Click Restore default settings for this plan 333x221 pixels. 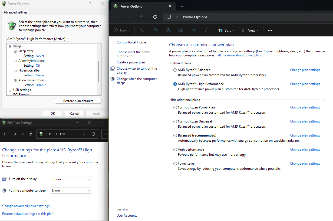28,214
